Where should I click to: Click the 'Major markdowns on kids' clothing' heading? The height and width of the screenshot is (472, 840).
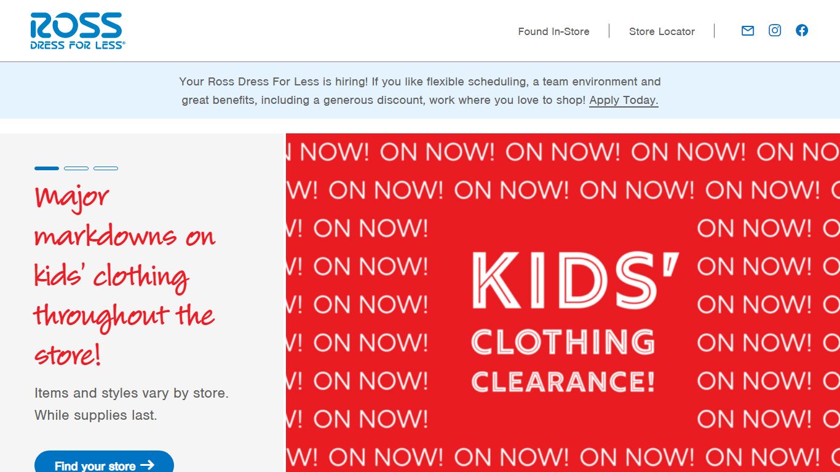[125, 275]
